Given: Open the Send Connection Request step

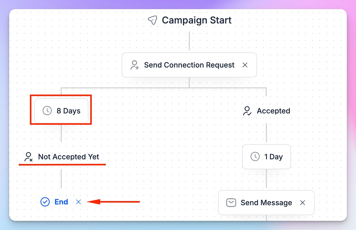Looking at the screenshot, I should point(189,65).
